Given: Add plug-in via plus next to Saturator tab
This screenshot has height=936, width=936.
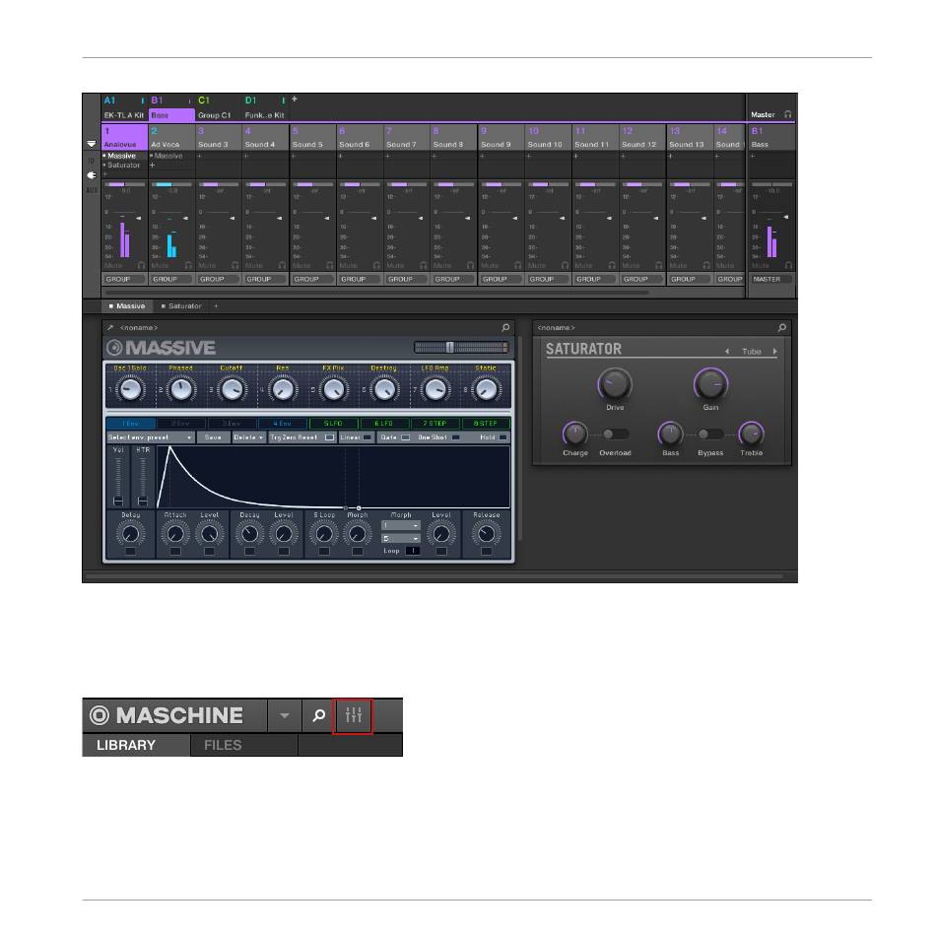Looking at the screenshot, I should point(216,305).
